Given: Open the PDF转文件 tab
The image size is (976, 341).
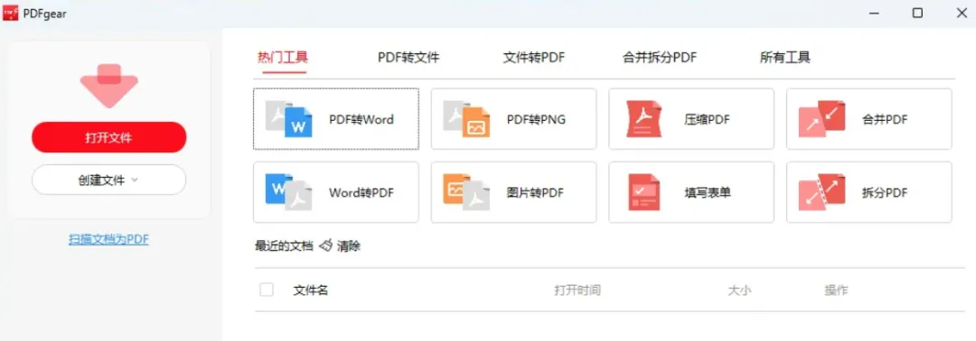Looking at the screenshot, I should 408,58.
